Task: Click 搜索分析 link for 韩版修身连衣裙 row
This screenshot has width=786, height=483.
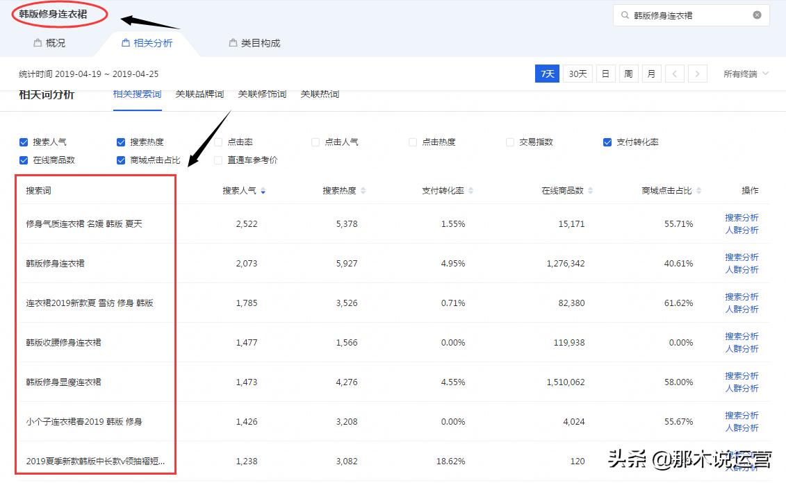Action: pyautogui.click(x=742, y=257)
